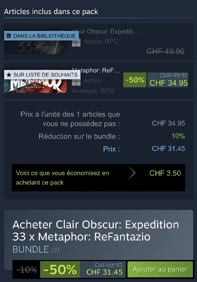The height and width of the screenshot is (282, 197).
Task: Open the Clair Obscur Expedition 33 thumbnail
Action: (x=35, y=42)
